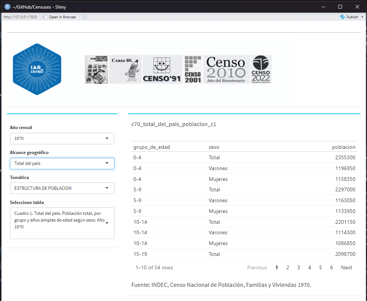This screenshot has height=301, width=367.
Task: Click the R icon in title bar
Action: pyautogui.click(x=7, y=7)
